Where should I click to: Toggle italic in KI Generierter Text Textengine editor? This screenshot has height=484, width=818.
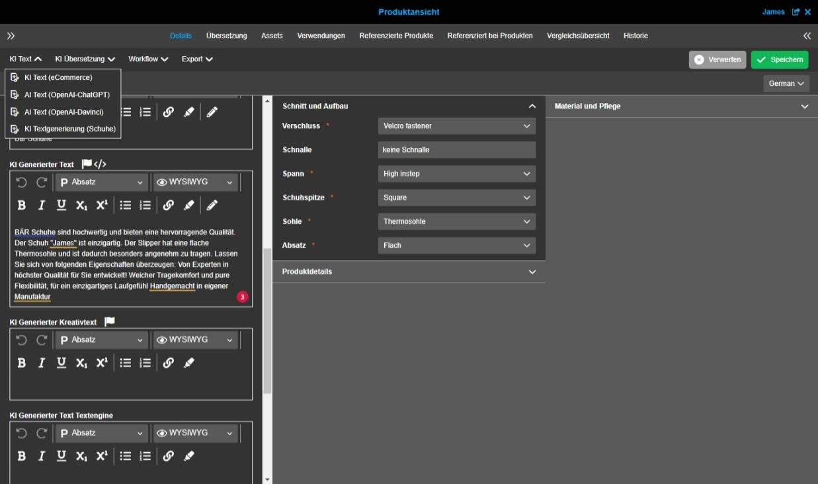42,456
